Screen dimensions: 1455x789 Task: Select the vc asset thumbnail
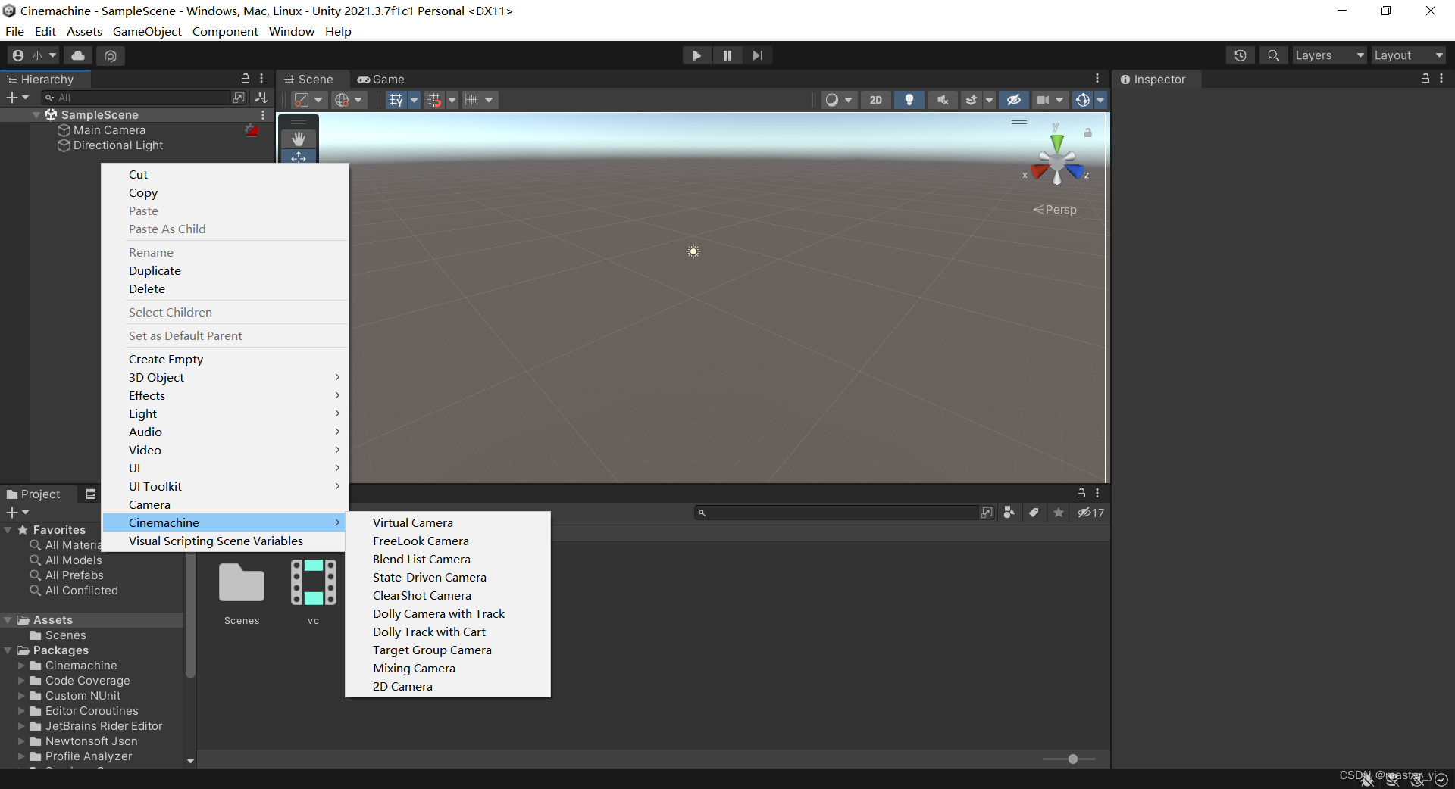coord(314,582)
